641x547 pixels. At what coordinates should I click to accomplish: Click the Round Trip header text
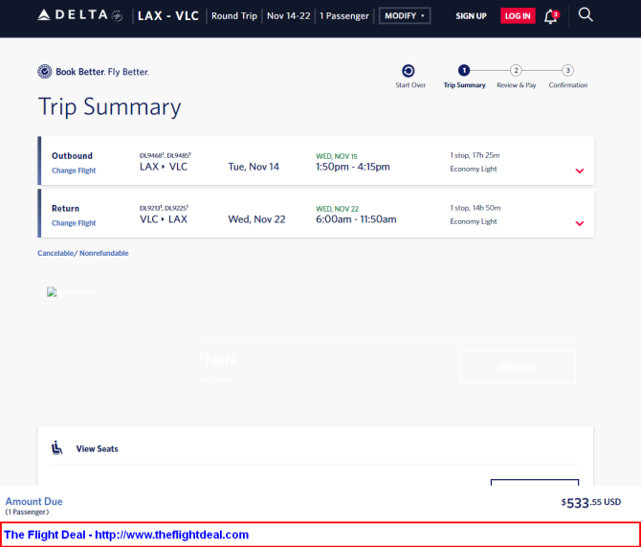234,16
